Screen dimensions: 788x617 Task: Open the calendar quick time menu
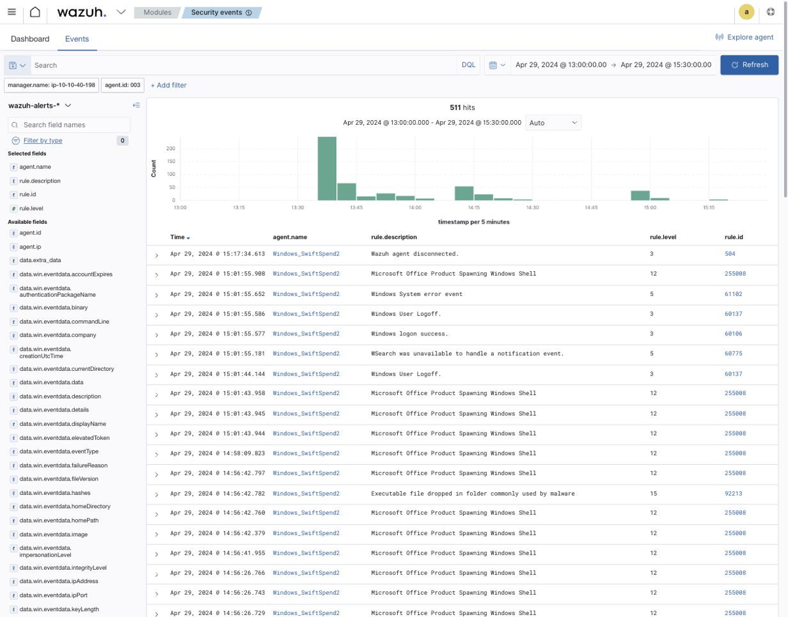[497, 65]
